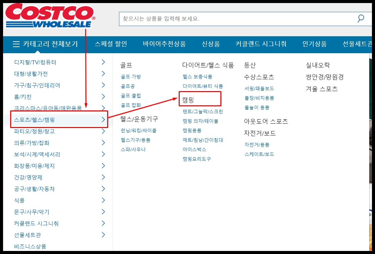This screenshot has width=375, height=254.
Task: Open the 텐트/그늘막/스크린 link
Action: [x=203, y=111]
